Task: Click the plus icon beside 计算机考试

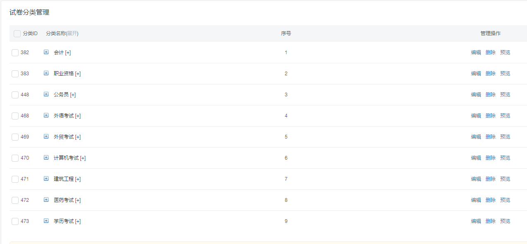Action: 46,158
